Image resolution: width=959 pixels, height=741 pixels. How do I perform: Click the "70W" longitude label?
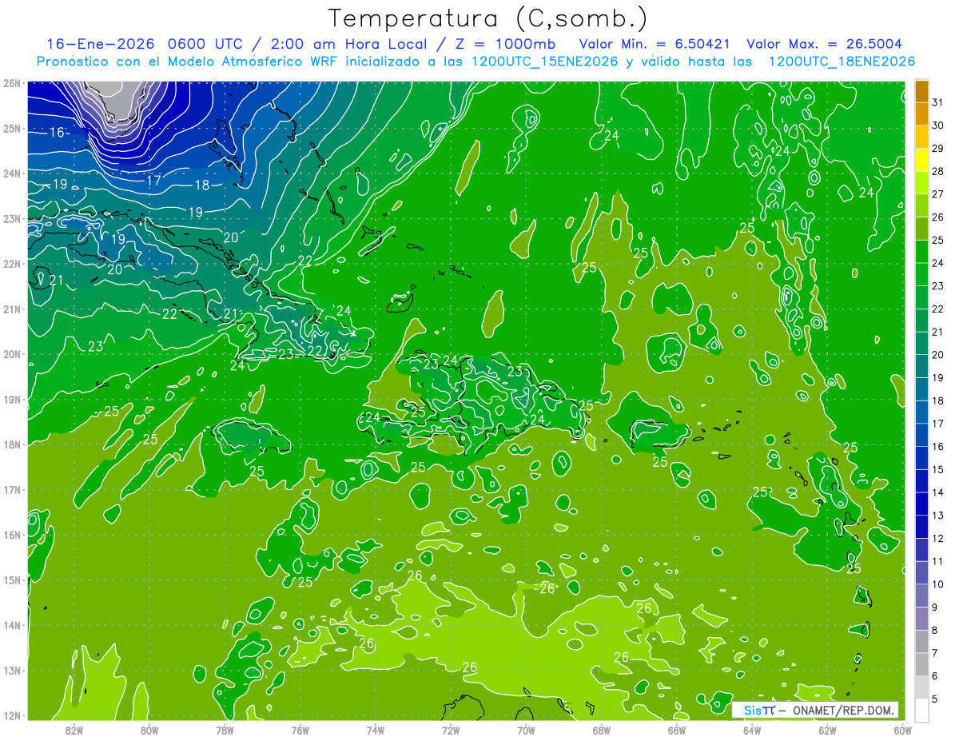(526, 730)
